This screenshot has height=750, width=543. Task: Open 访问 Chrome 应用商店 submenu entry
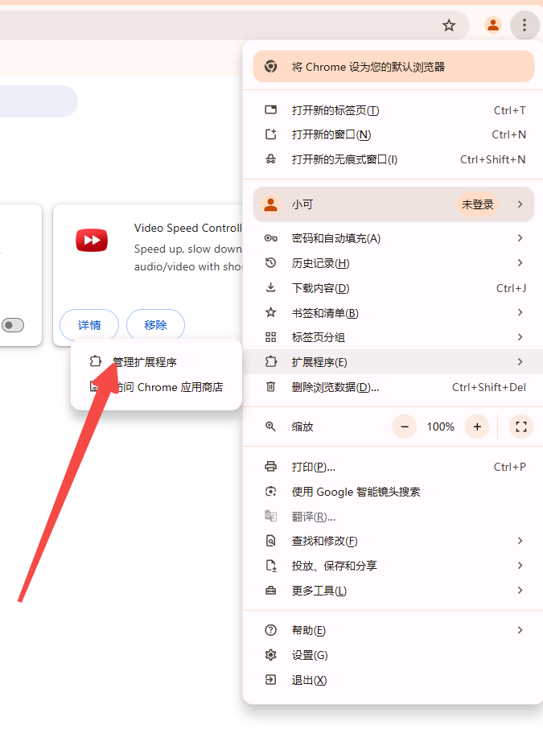point(156,387)
